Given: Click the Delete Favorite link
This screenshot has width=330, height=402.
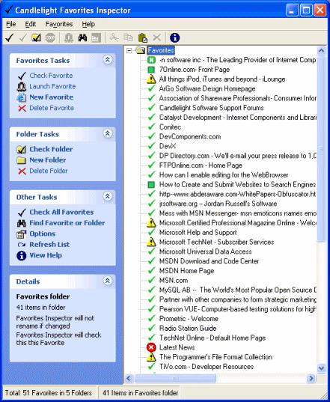Looking at the screenshot, I should [x=52, y=108].
